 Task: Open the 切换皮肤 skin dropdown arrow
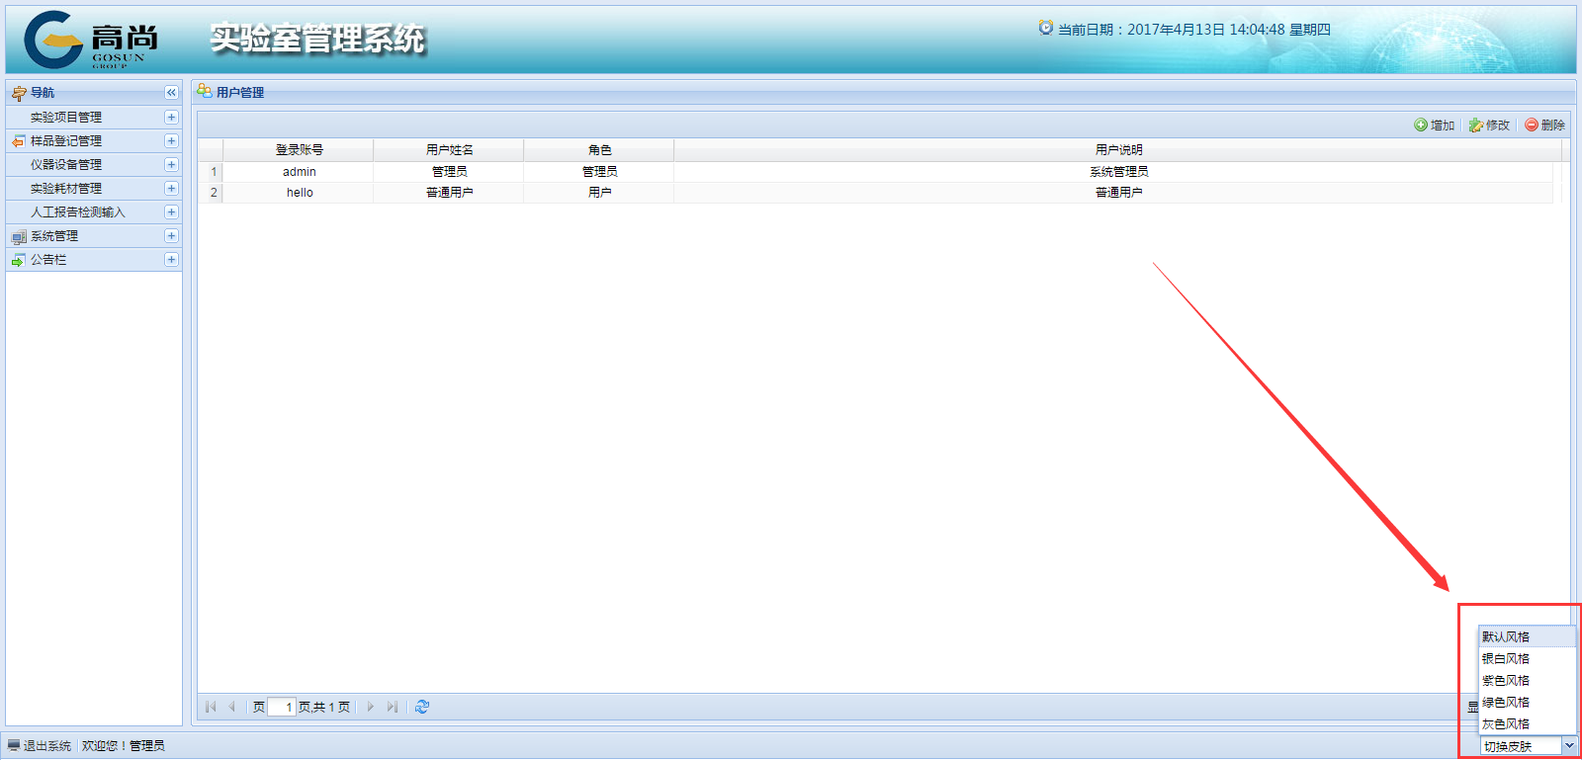[x=1568, y=746]
